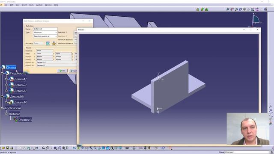Click the rightmost icon in top toolbar
This screenshot has height=154, width=274.
[265, 9]
